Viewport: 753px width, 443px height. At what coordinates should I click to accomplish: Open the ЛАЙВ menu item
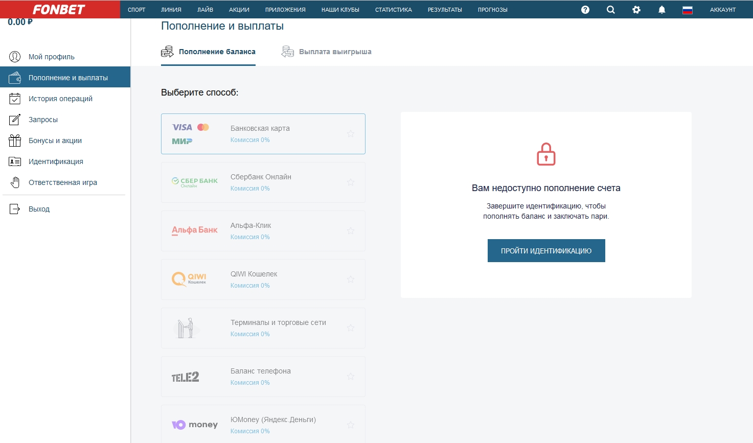[205, 10]
